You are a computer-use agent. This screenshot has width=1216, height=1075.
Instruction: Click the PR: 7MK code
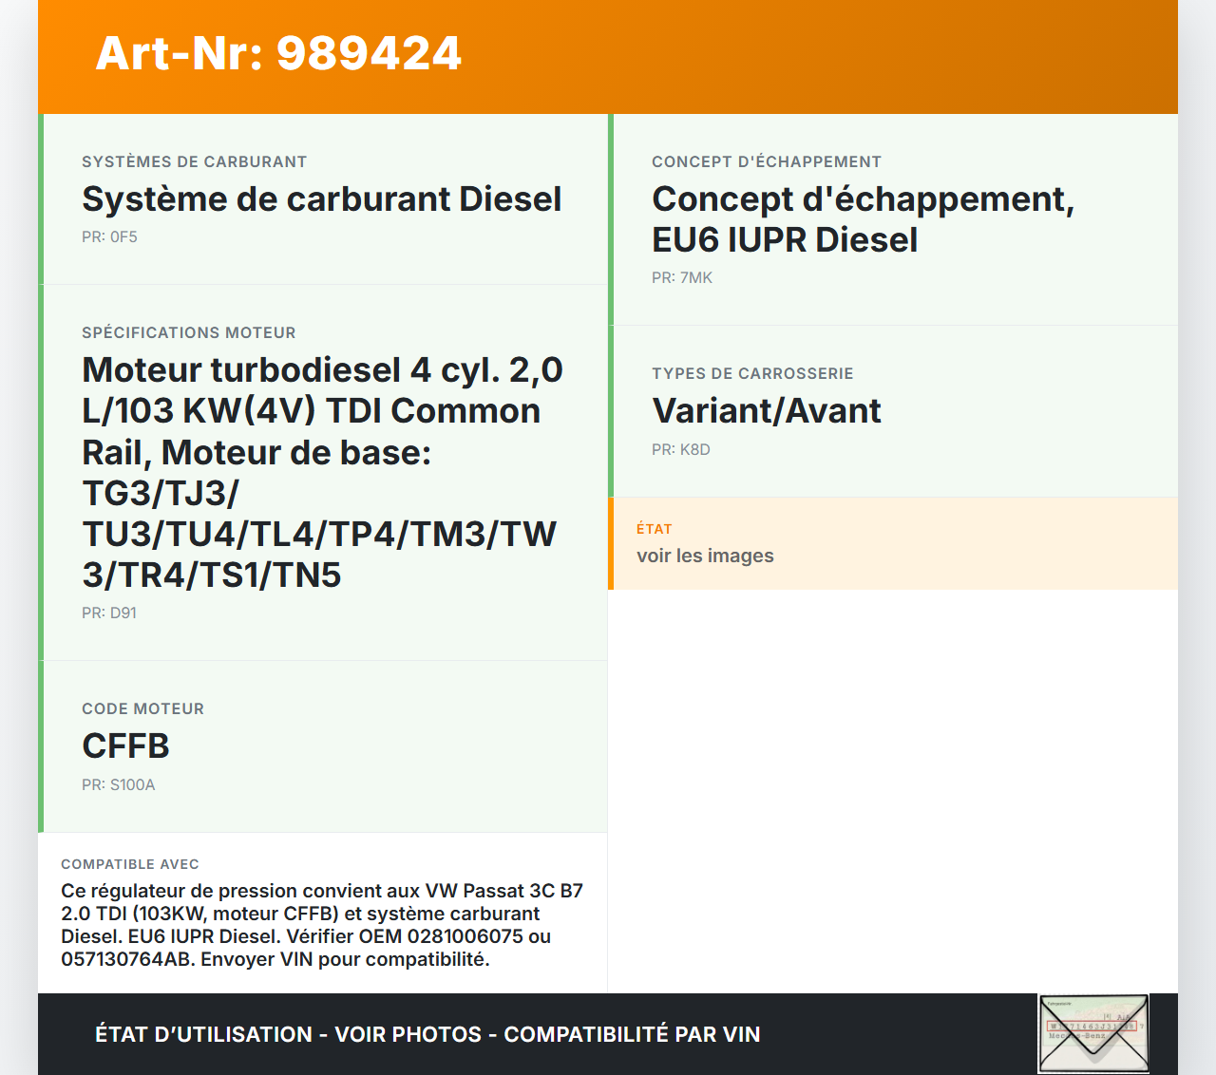(x=681, y=278)
